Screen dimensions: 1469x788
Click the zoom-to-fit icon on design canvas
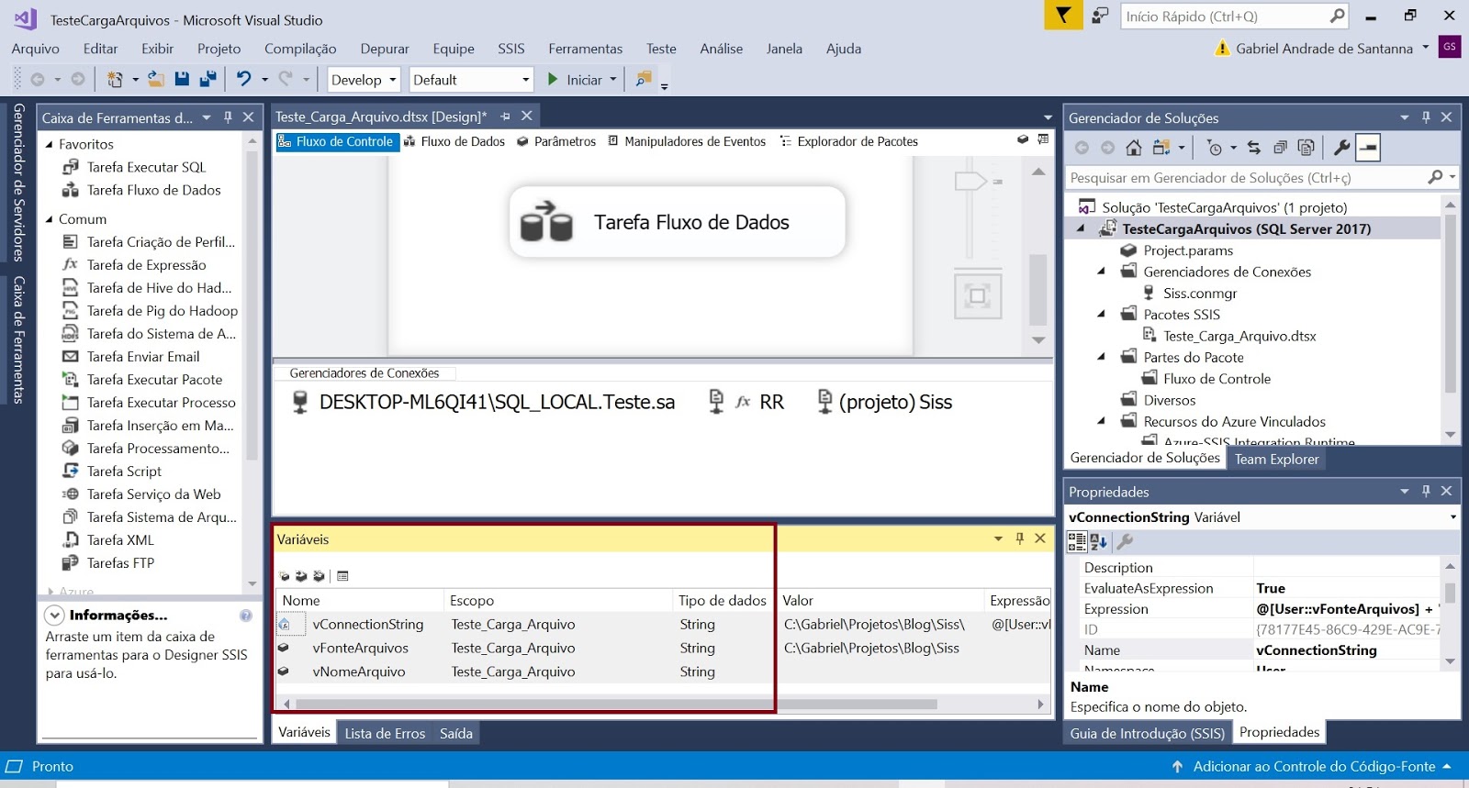tap(977, 295)
